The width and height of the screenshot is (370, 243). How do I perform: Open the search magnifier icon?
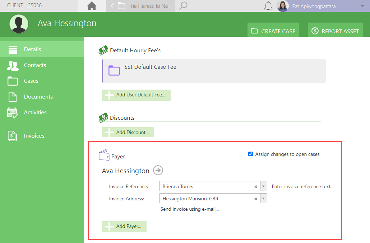183,6
